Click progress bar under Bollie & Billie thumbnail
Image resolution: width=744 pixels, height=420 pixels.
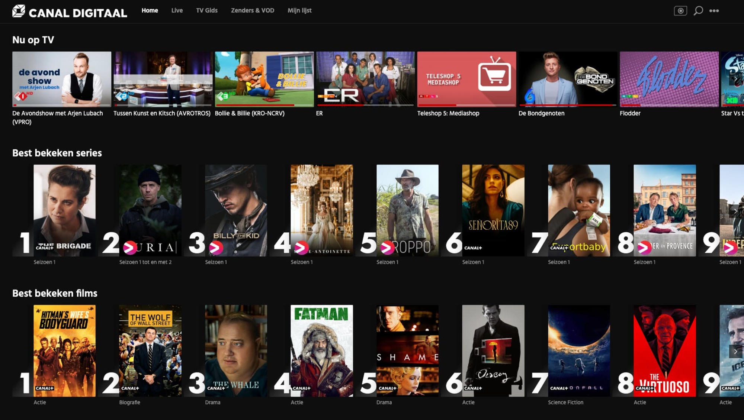coord(264,106)
